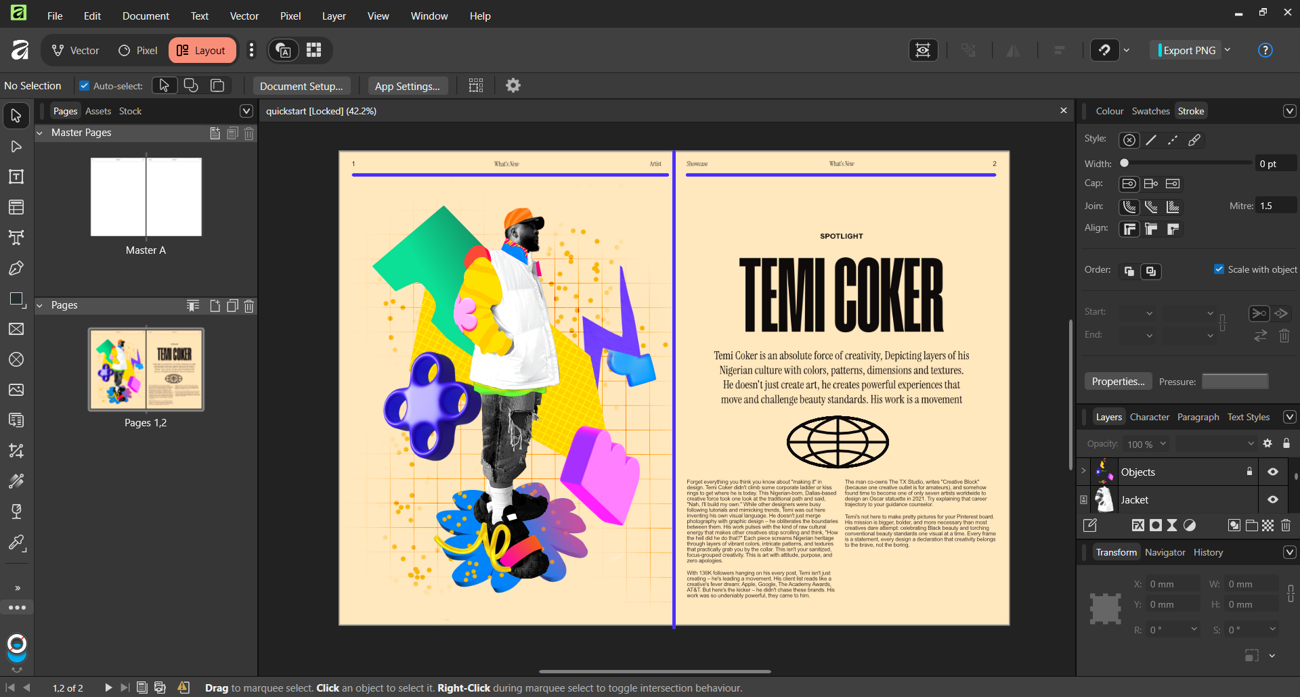Click the Preview mode icon in top toolbar
The image size is (1300, 697).
pyautogui.click(x=923, y=50)
